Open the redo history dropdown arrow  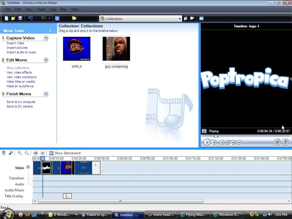coord(49,18)
